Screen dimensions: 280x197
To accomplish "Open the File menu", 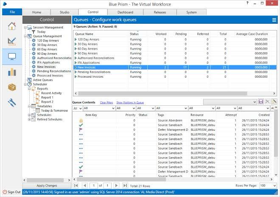I will (12, 12).
